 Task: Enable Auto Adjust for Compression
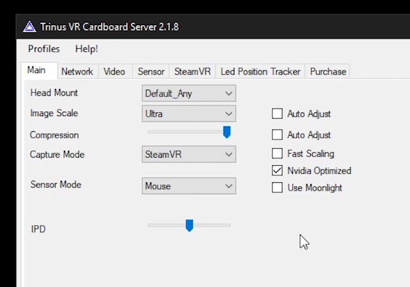click(277, 135)
